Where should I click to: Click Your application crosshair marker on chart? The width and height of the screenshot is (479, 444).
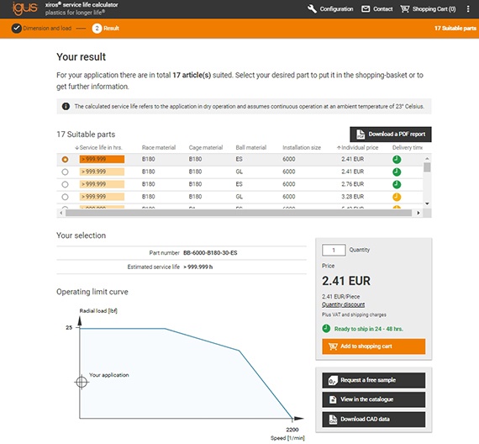[x=82, y=382]
